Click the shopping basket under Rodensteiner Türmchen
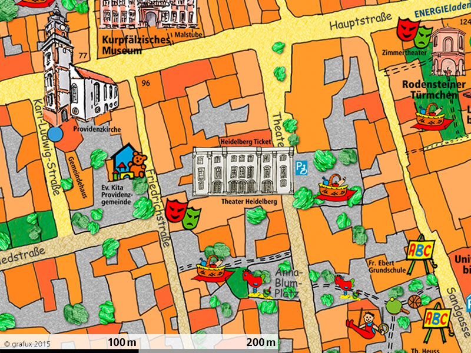The image size is (471, 353). pyautogui.click(x=431, y=116)
